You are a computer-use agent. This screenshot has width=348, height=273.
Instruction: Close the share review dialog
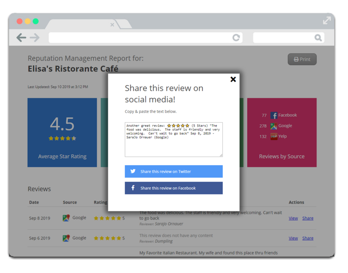(x=233, y=79)
